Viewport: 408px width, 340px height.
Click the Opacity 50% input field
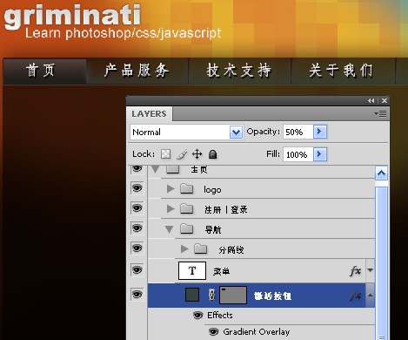point(298,132)
